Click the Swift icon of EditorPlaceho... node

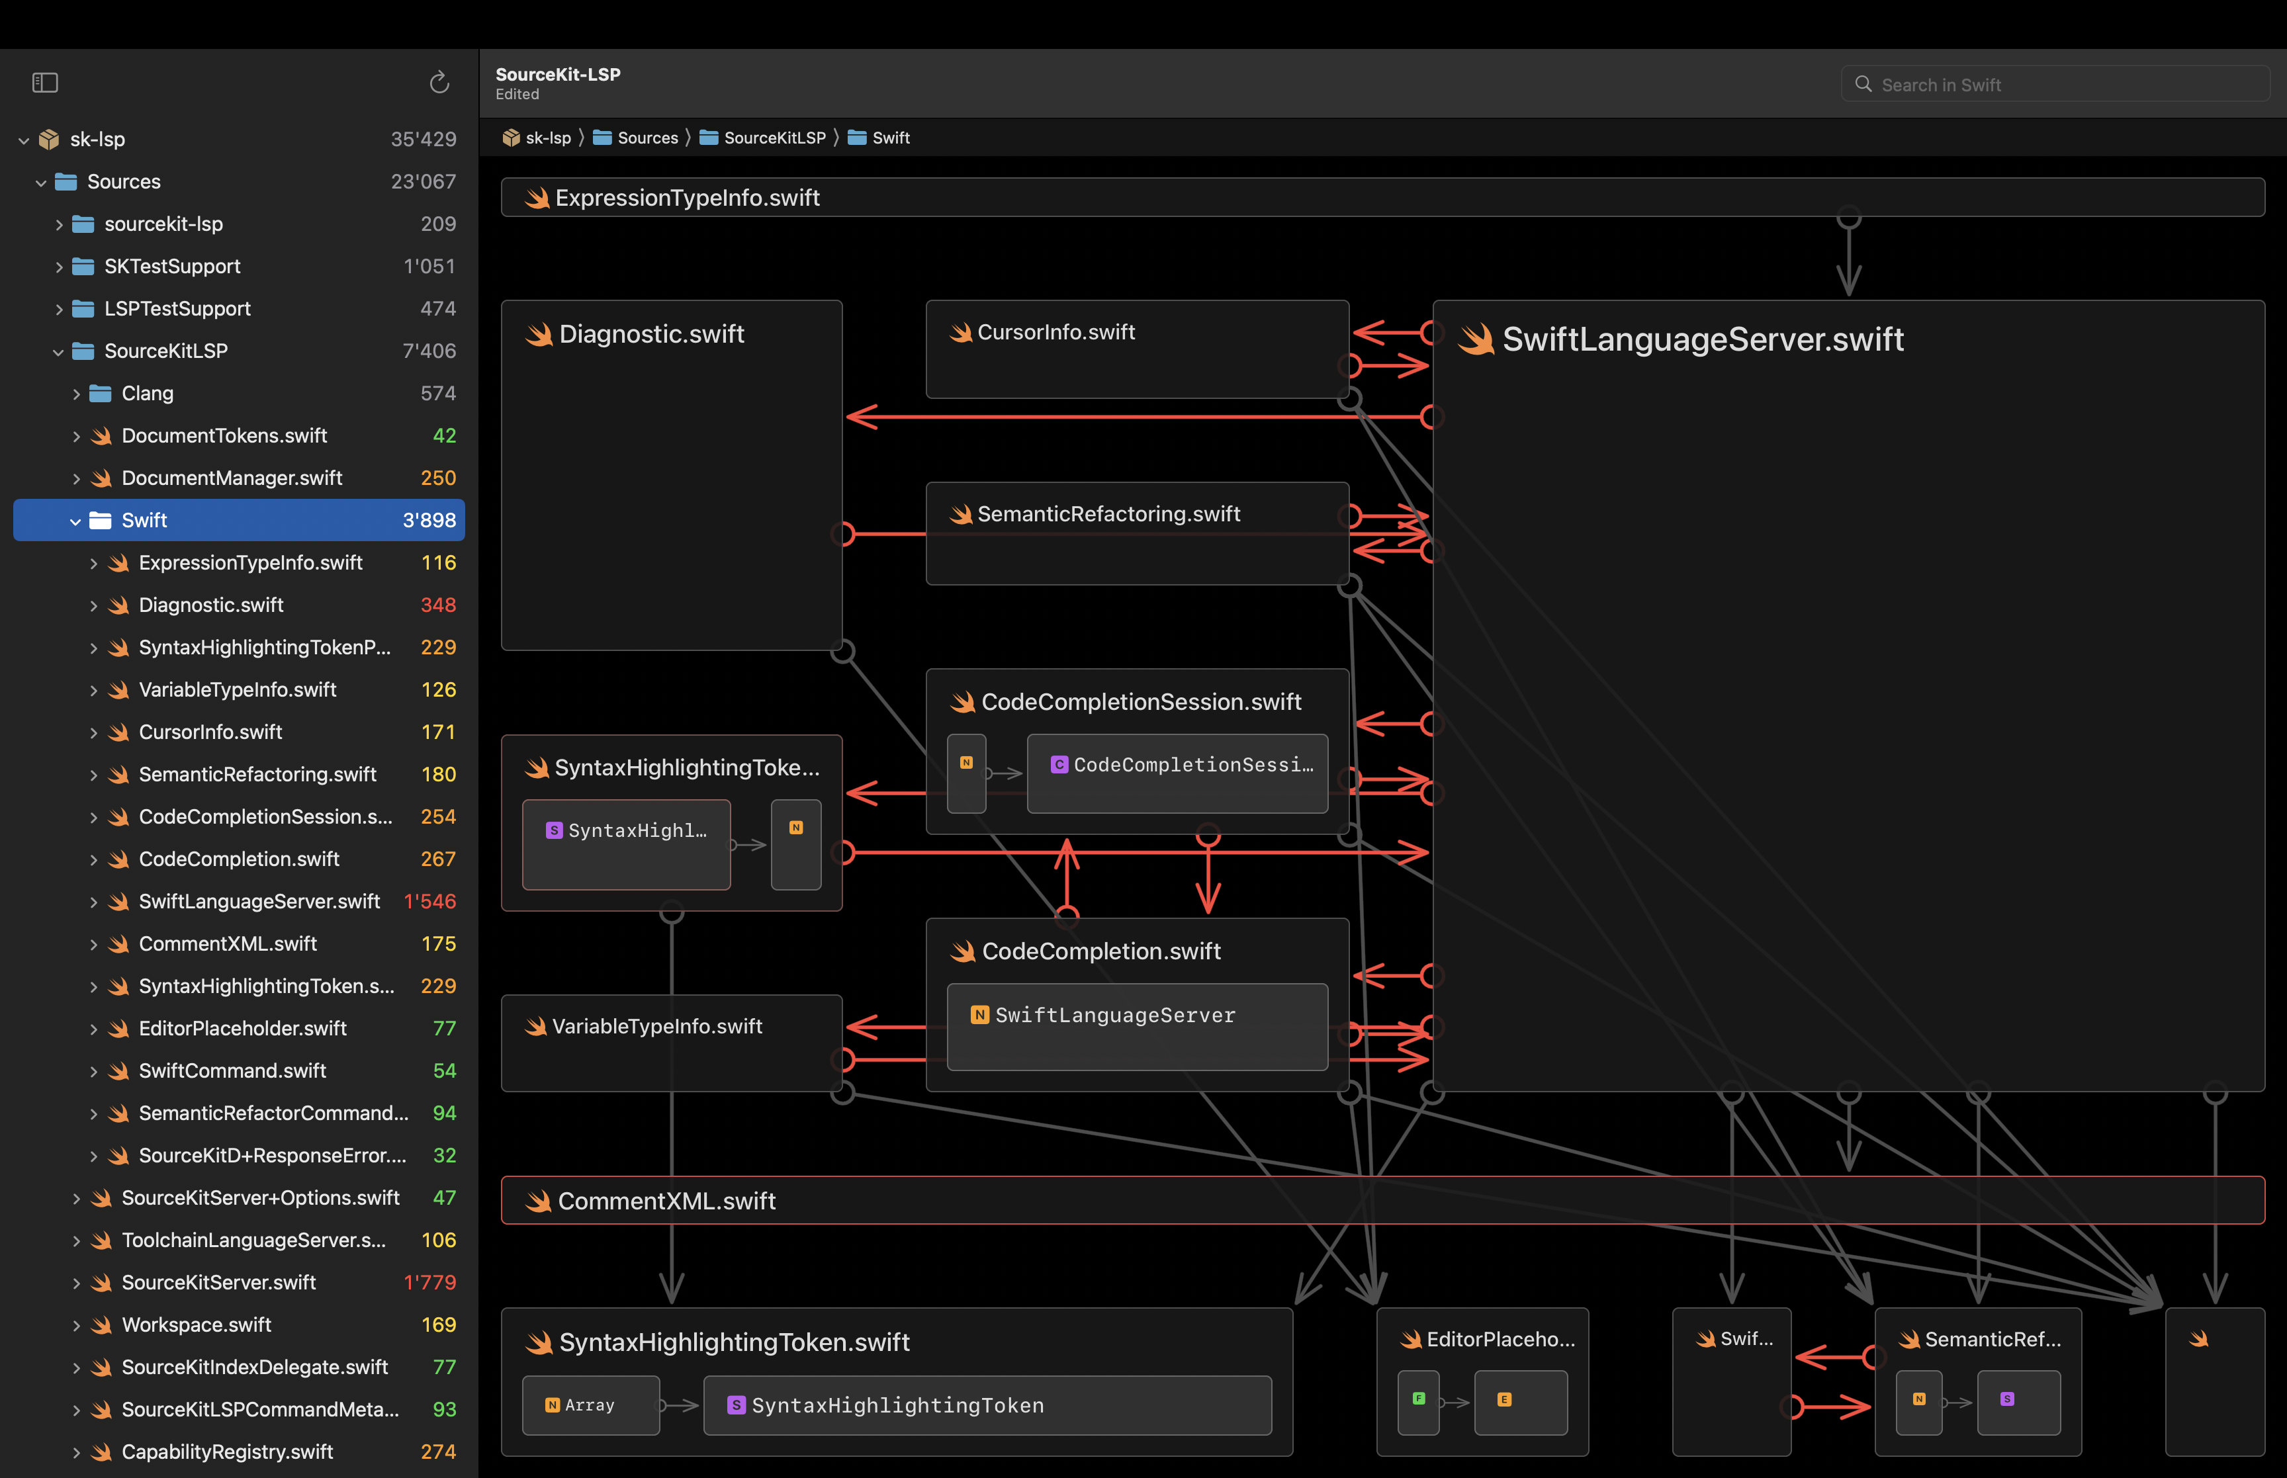click(x=1411, y=1340)
